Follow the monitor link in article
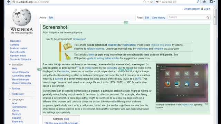 (x=65, y=71)
